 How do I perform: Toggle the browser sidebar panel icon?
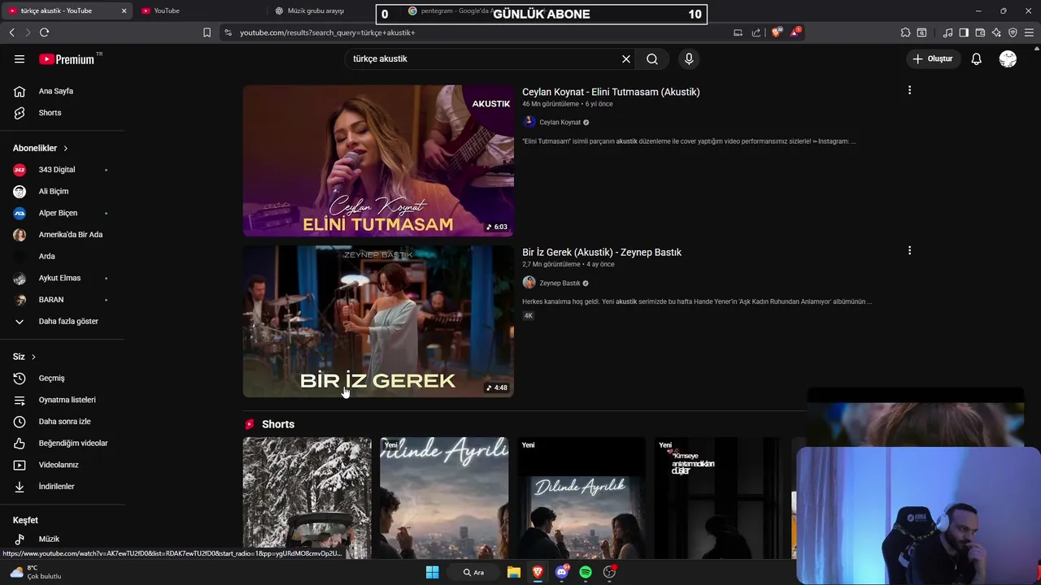point(964,32)
